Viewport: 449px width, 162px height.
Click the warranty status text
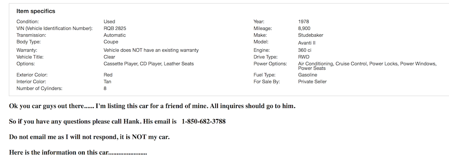coord(151,50)
